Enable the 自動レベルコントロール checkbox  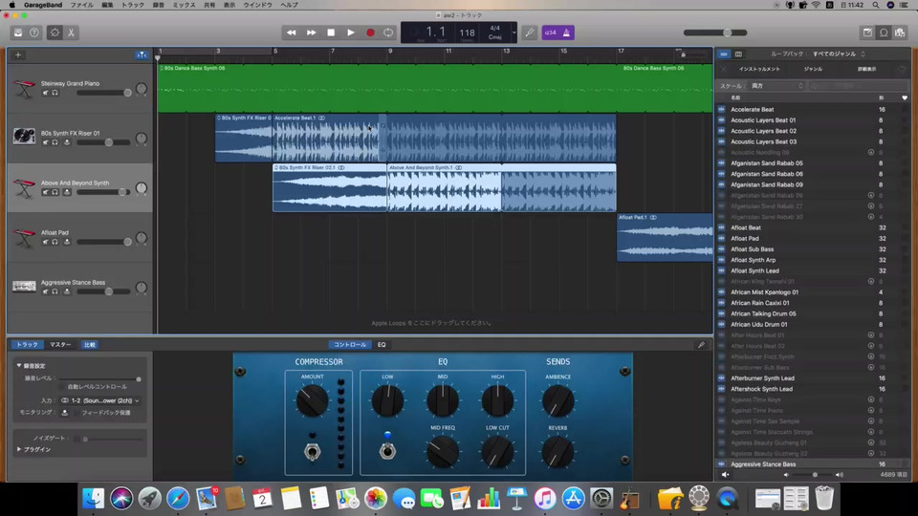[x=61, y=387]
